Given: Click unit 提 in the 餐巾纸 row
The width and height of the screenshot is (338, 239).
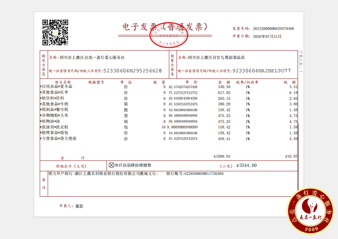Looking at the screenshot, I should coord(126,110).
